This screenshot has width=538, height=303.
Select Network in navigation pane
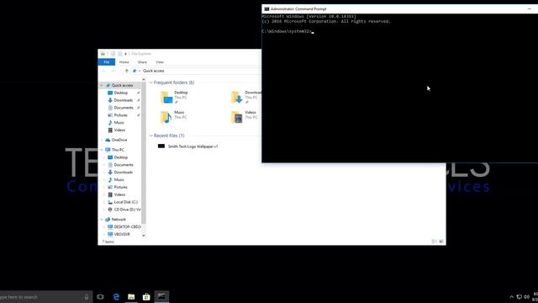point(119,220)
